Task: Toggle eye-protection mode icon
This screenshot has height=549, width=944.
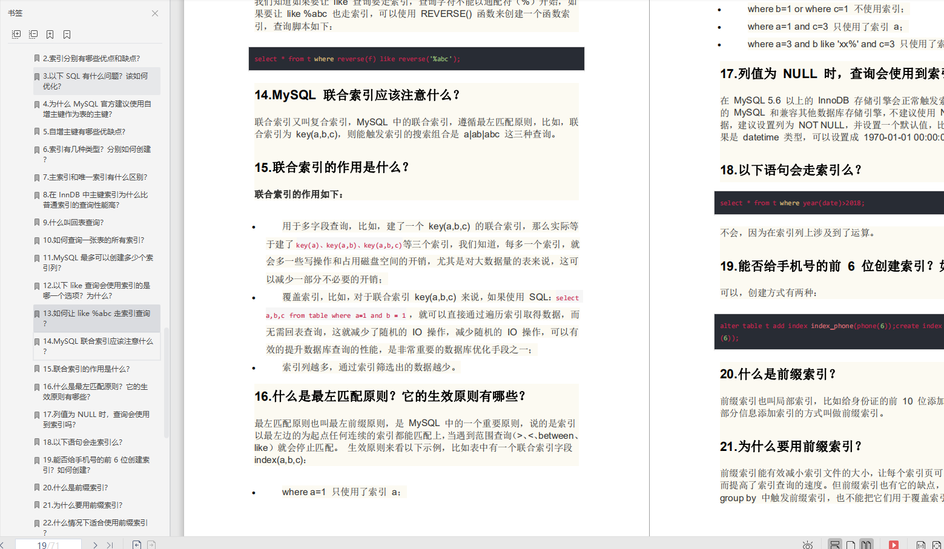Action: pos(808,545)
